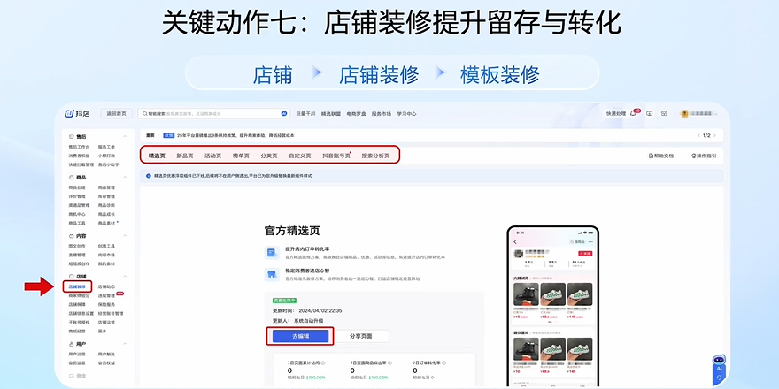The image size is (779, 389).
Task: Switch to the 新品页 tab
Action: tap(184, 156)
